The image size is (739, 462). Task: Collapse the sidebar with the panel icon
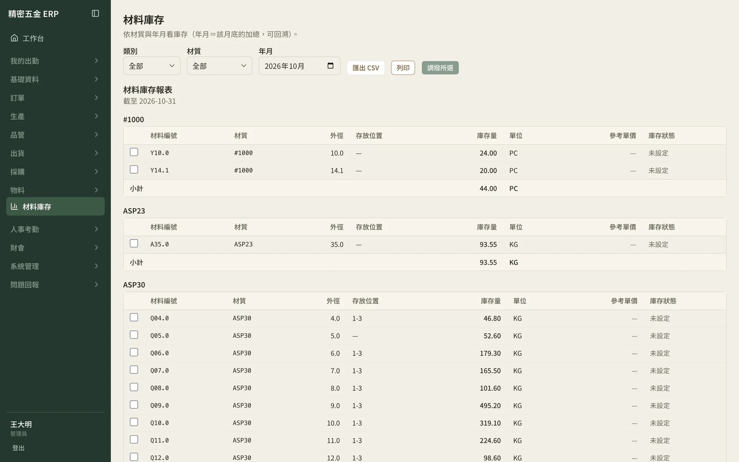click(x=95, y=13)
